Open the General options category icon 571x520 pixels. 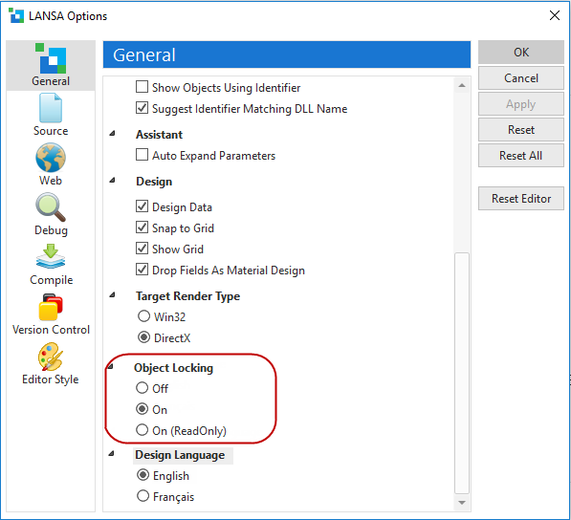(x=51, y=58)
